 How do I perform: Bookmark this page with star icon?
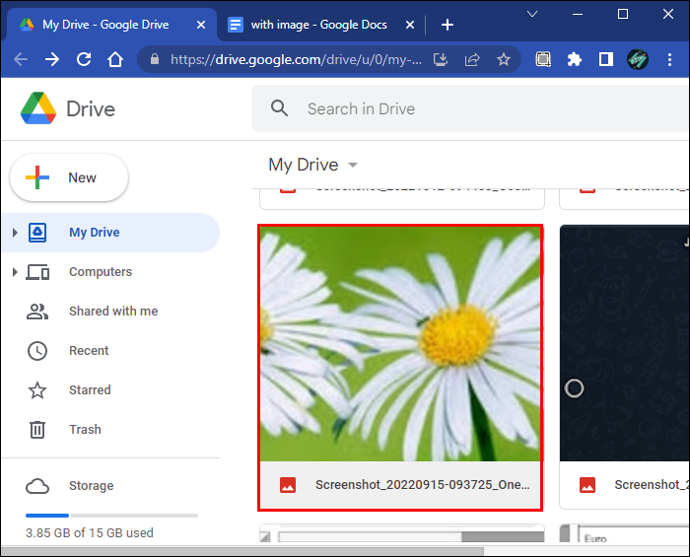click(x=504, y=59)
